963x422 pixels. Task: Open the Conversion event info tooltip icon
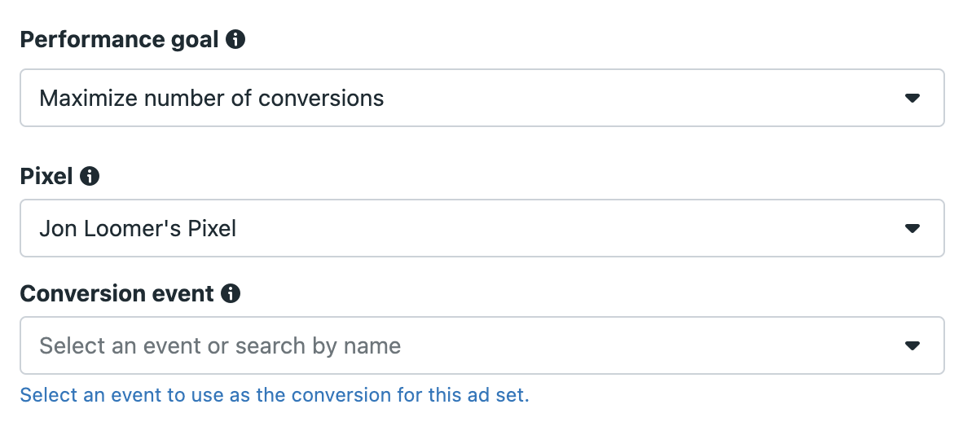[x=231, y=293]
